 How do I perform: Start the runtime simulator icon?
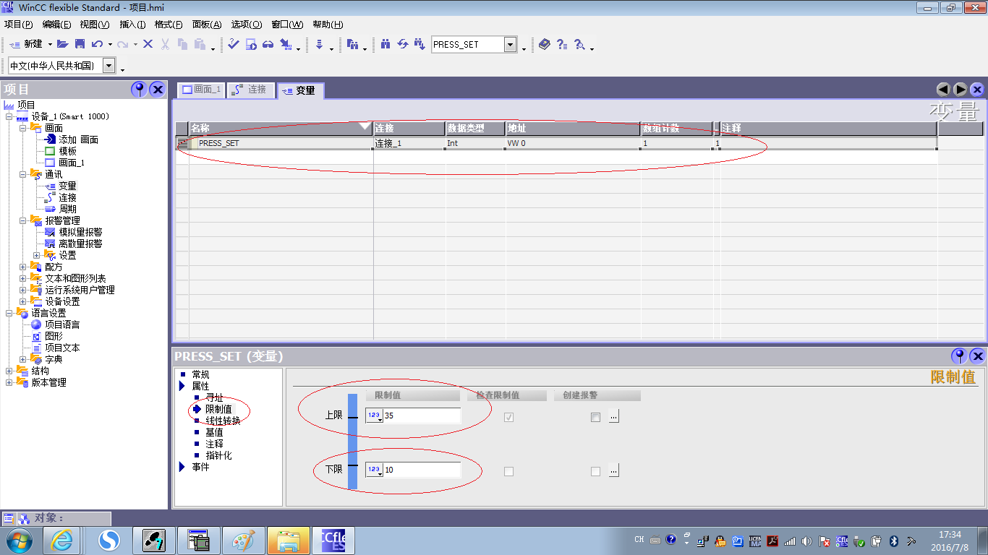click(x=251, y=44)
